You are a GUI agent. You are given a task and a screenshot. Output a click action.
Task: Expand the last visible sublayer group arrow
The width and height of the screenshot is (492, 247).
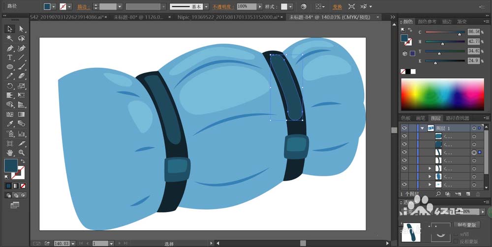pyautogui.click(x=430, y=185)
